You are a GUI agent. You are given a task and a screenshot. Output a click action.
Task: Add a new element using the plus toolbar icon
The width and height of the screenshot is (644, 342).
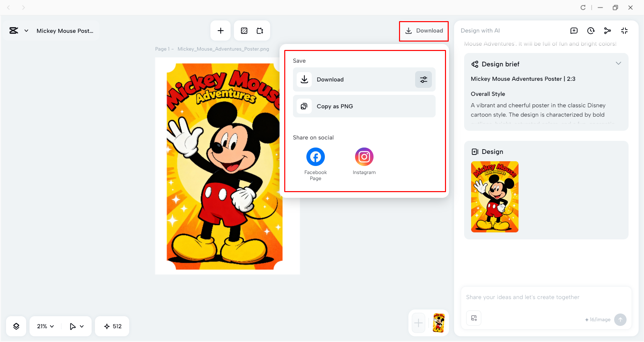[x=220, y=30]
